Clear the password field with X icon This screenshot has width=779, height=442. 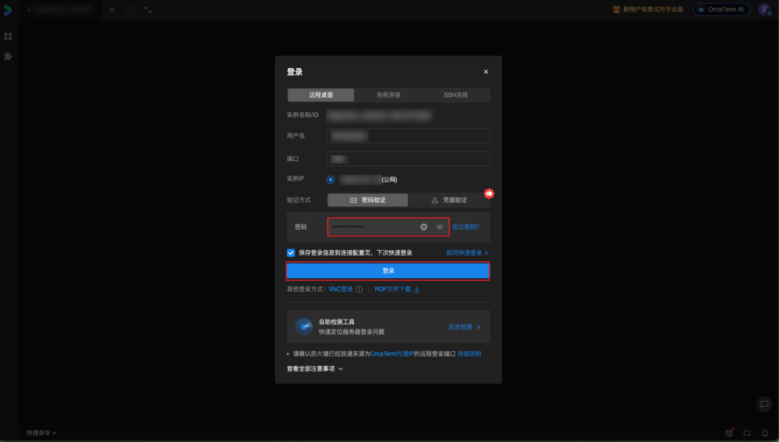[424, 227]
